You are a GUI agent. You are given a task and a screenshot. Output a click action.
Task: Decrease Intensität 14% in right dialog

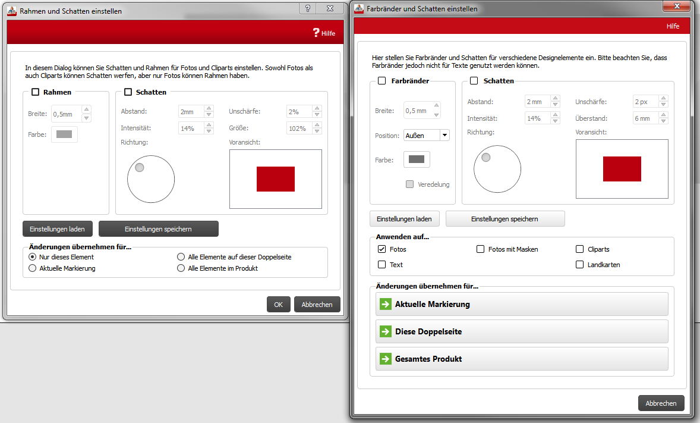coord(556,121)
